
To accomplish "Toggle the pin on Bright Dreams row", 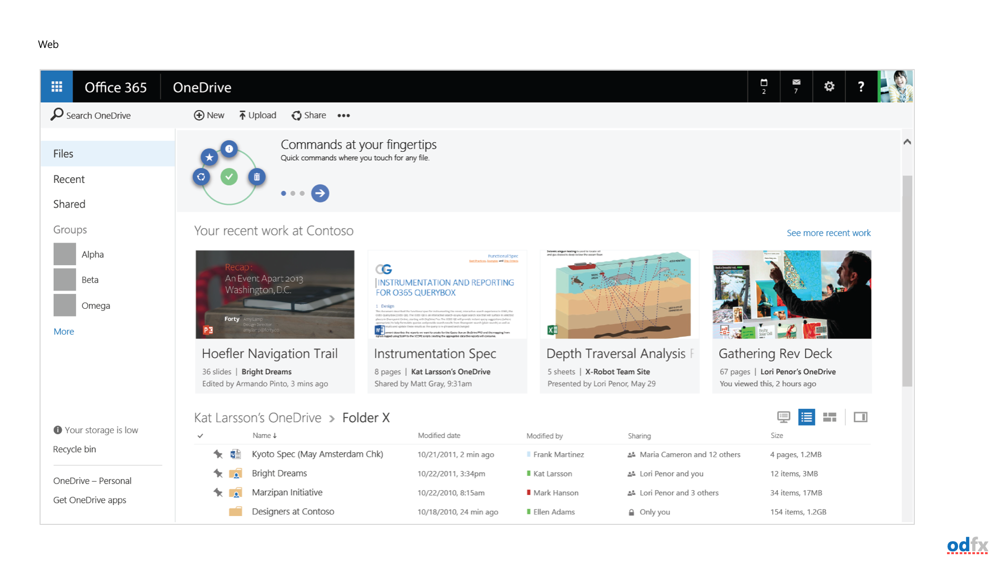I will pos(218,473).
